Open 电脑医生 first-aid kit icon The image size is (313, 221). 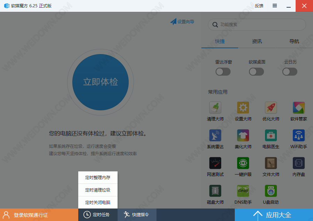[271, 135]
